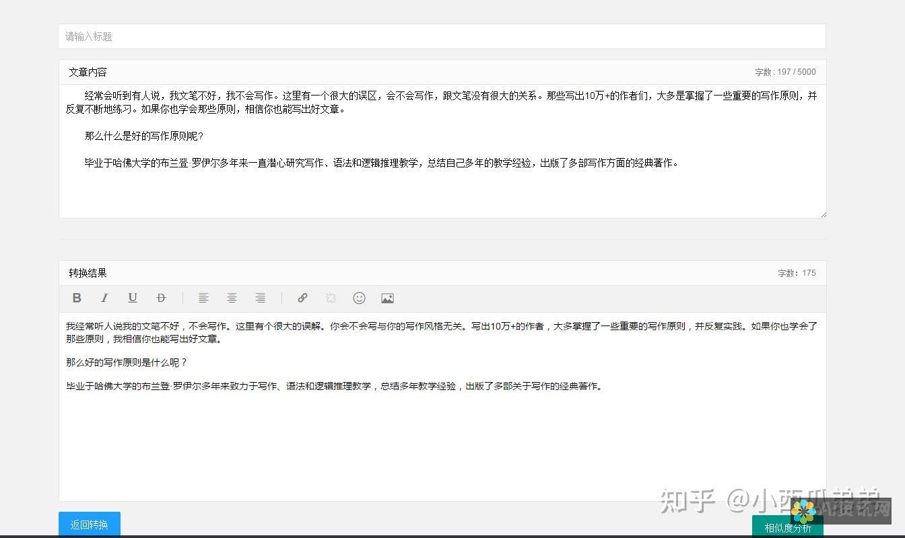Focus the 请输入标题 title field

point(442,36)
